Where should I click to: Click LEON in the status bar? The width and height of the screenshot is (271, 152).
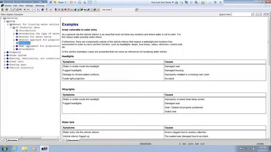pyautogui.click(x=190, y=144)
